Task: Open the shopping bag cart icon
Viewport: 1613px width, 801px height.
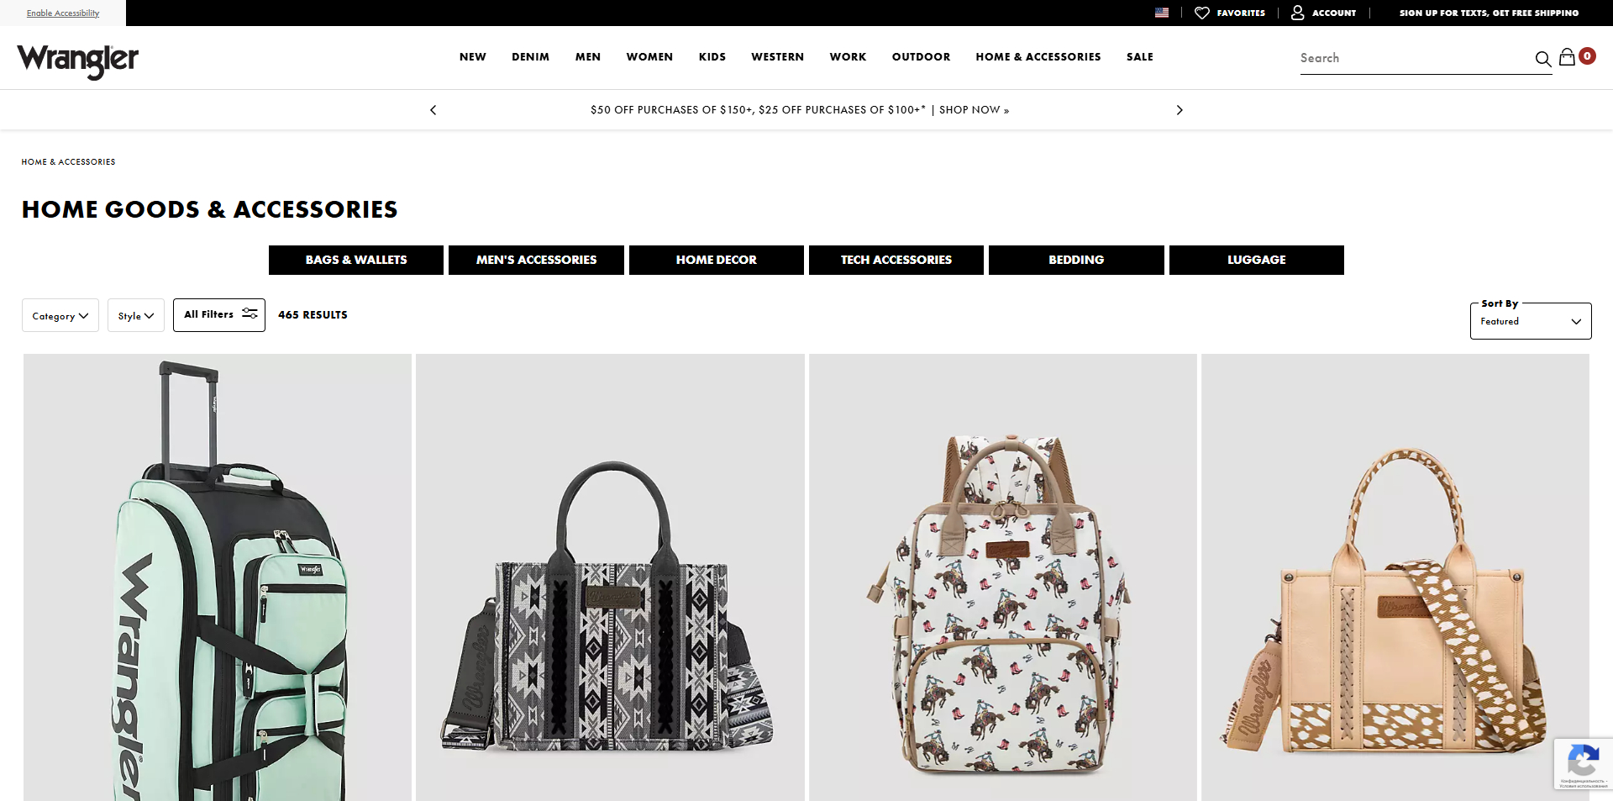Action: tap(1567, 57)
